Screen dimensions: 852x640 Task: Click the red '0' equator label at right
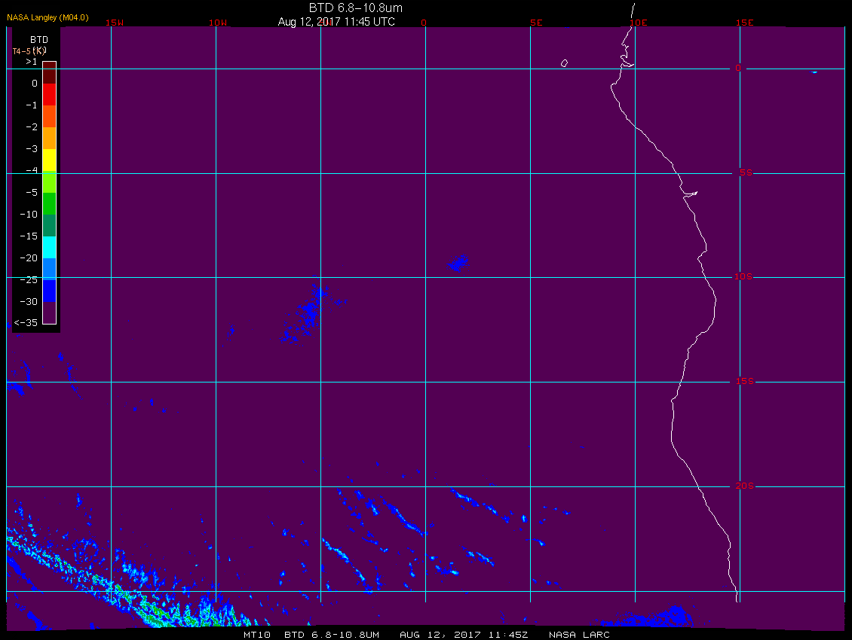[738, 68]
